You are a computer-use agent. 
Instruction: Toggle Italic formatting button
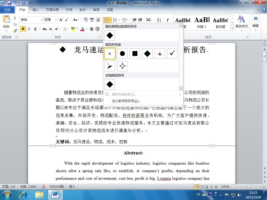click(29, 29)
